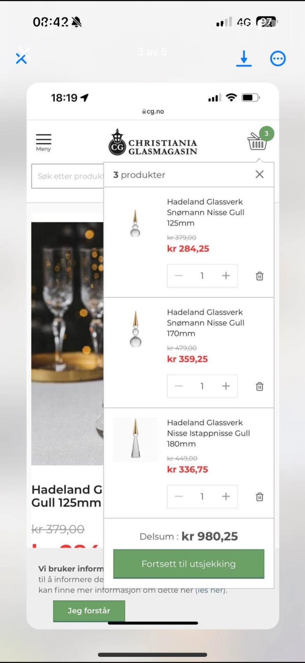Open Istappnisse Gull 180mm product thumbnail
Viewport: 305px width, 663px height.
point(136,439)
